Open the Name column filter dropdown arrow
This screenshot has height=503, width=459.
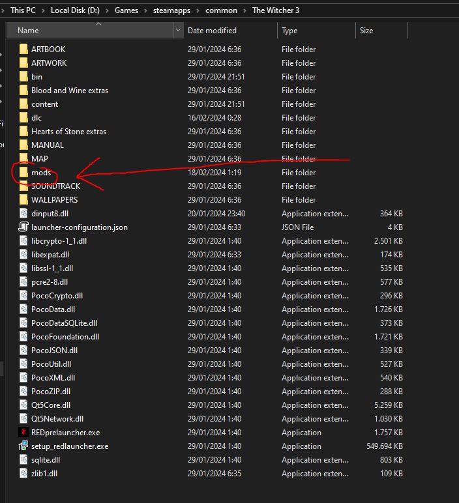[x=178, y=30]
